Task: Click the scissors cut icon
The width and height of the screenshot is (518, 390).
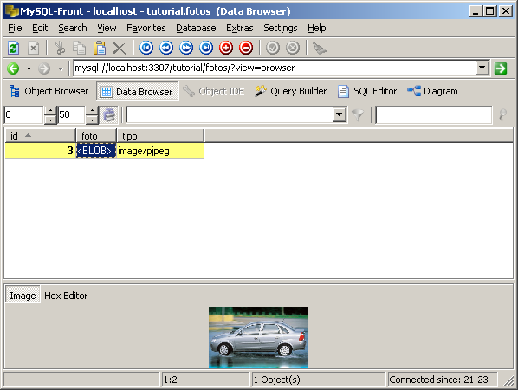Action: (x=60, y=48)
